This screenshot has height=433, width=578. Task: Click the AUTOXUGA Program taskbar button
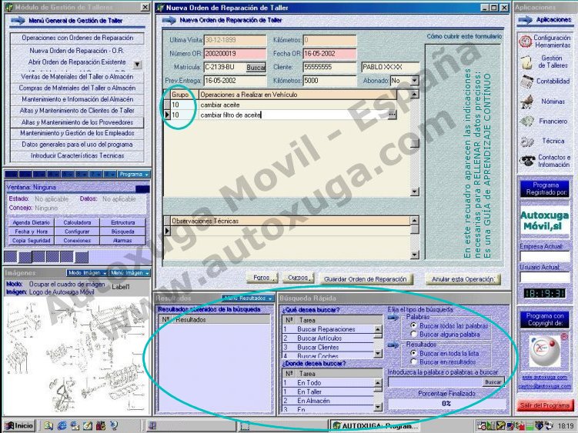(x=376, y=426)
